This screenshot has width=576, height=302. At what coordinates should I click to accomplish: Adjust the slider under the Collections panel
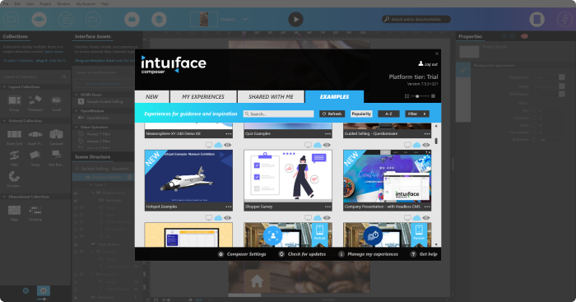44,299
